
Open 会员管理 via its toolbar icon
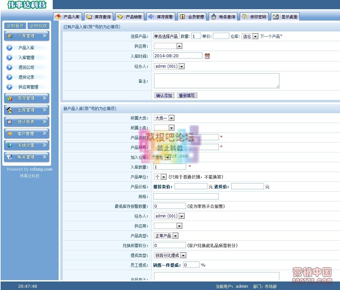tap(182, 16)
